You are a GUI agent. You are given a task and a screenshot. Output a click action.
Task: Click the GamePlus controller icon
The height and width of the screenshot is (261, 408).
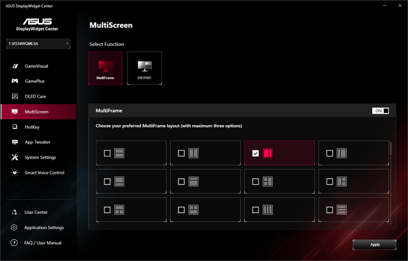15,81
